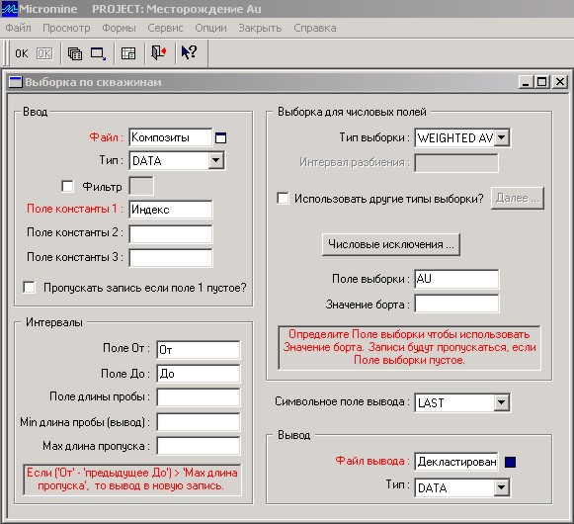This screenshot has height=524, width=574.
Task: Open the Сервис menu
Action: coord(165,28)
